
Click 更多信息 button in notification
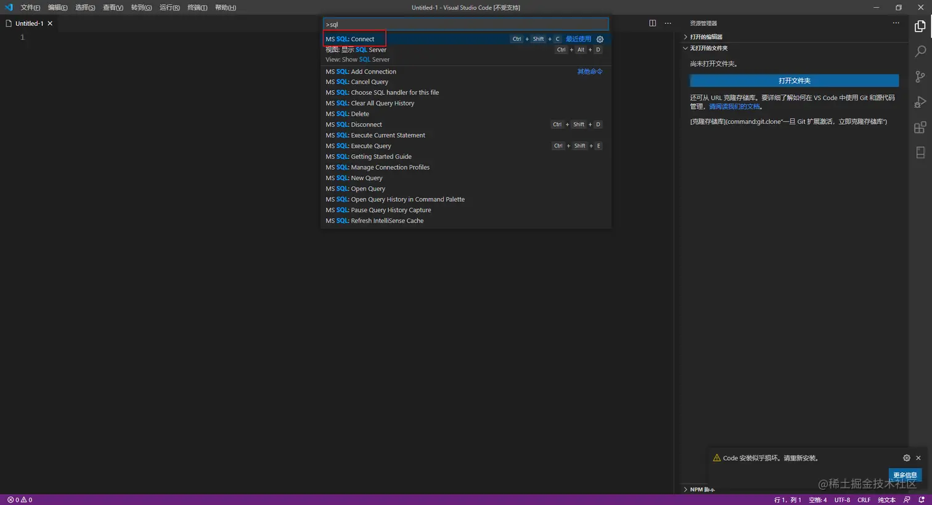point(905,475)
